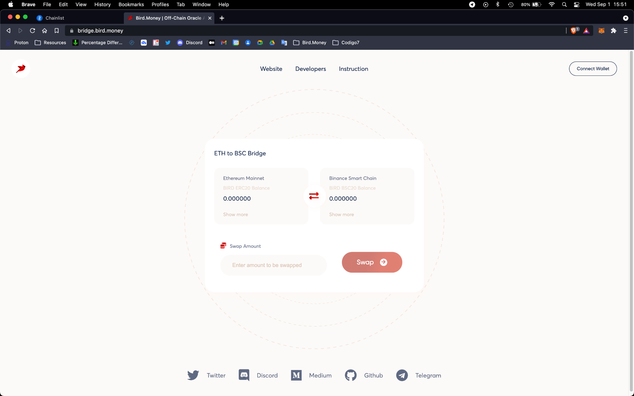Click the Medium logo icon
The width and height of the screenshot is (634, 396).
coord(296,375)
